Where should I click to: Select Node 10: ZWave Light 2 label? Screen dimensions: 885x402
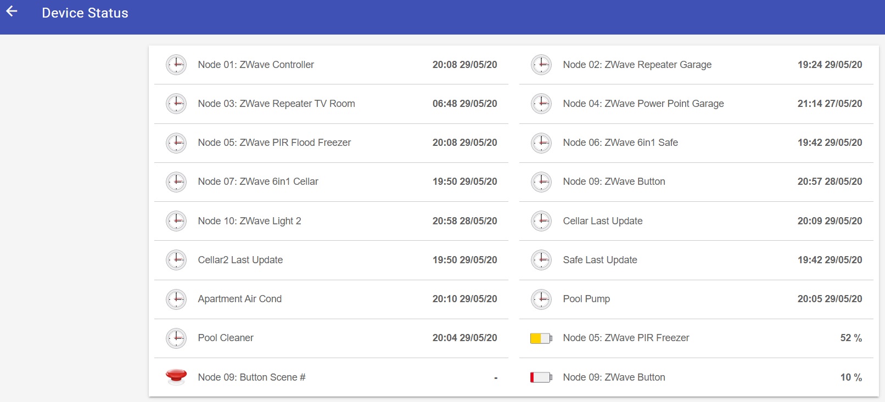[250, 221]
